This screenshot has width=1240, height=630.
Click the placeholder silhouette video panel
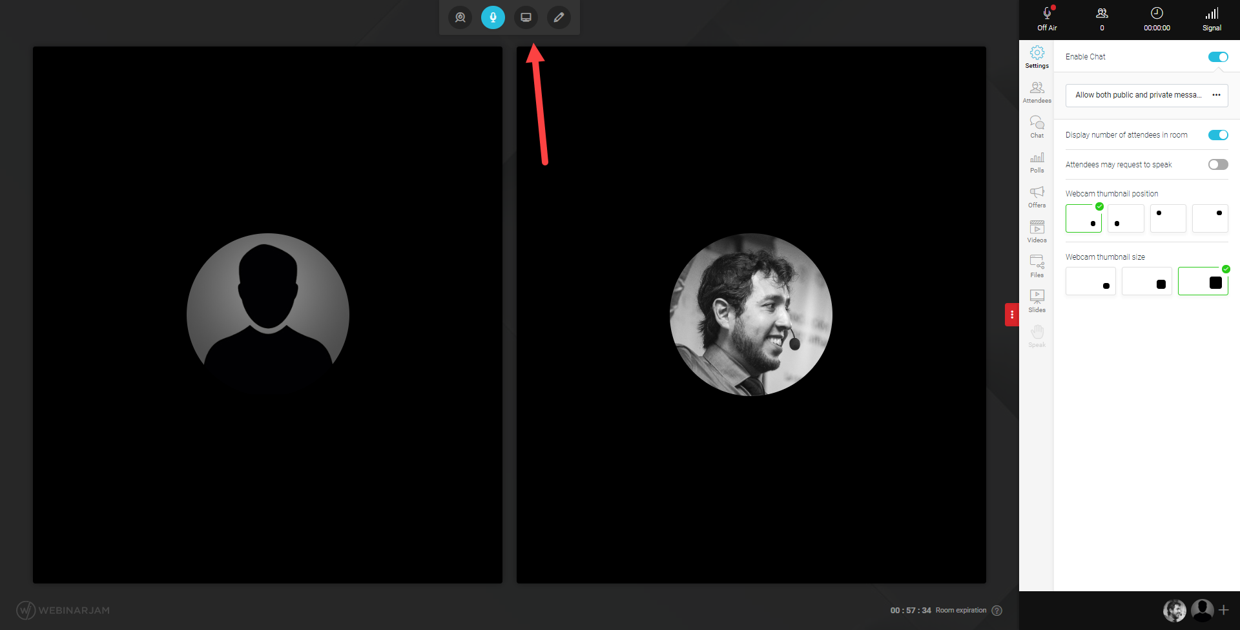267,315
